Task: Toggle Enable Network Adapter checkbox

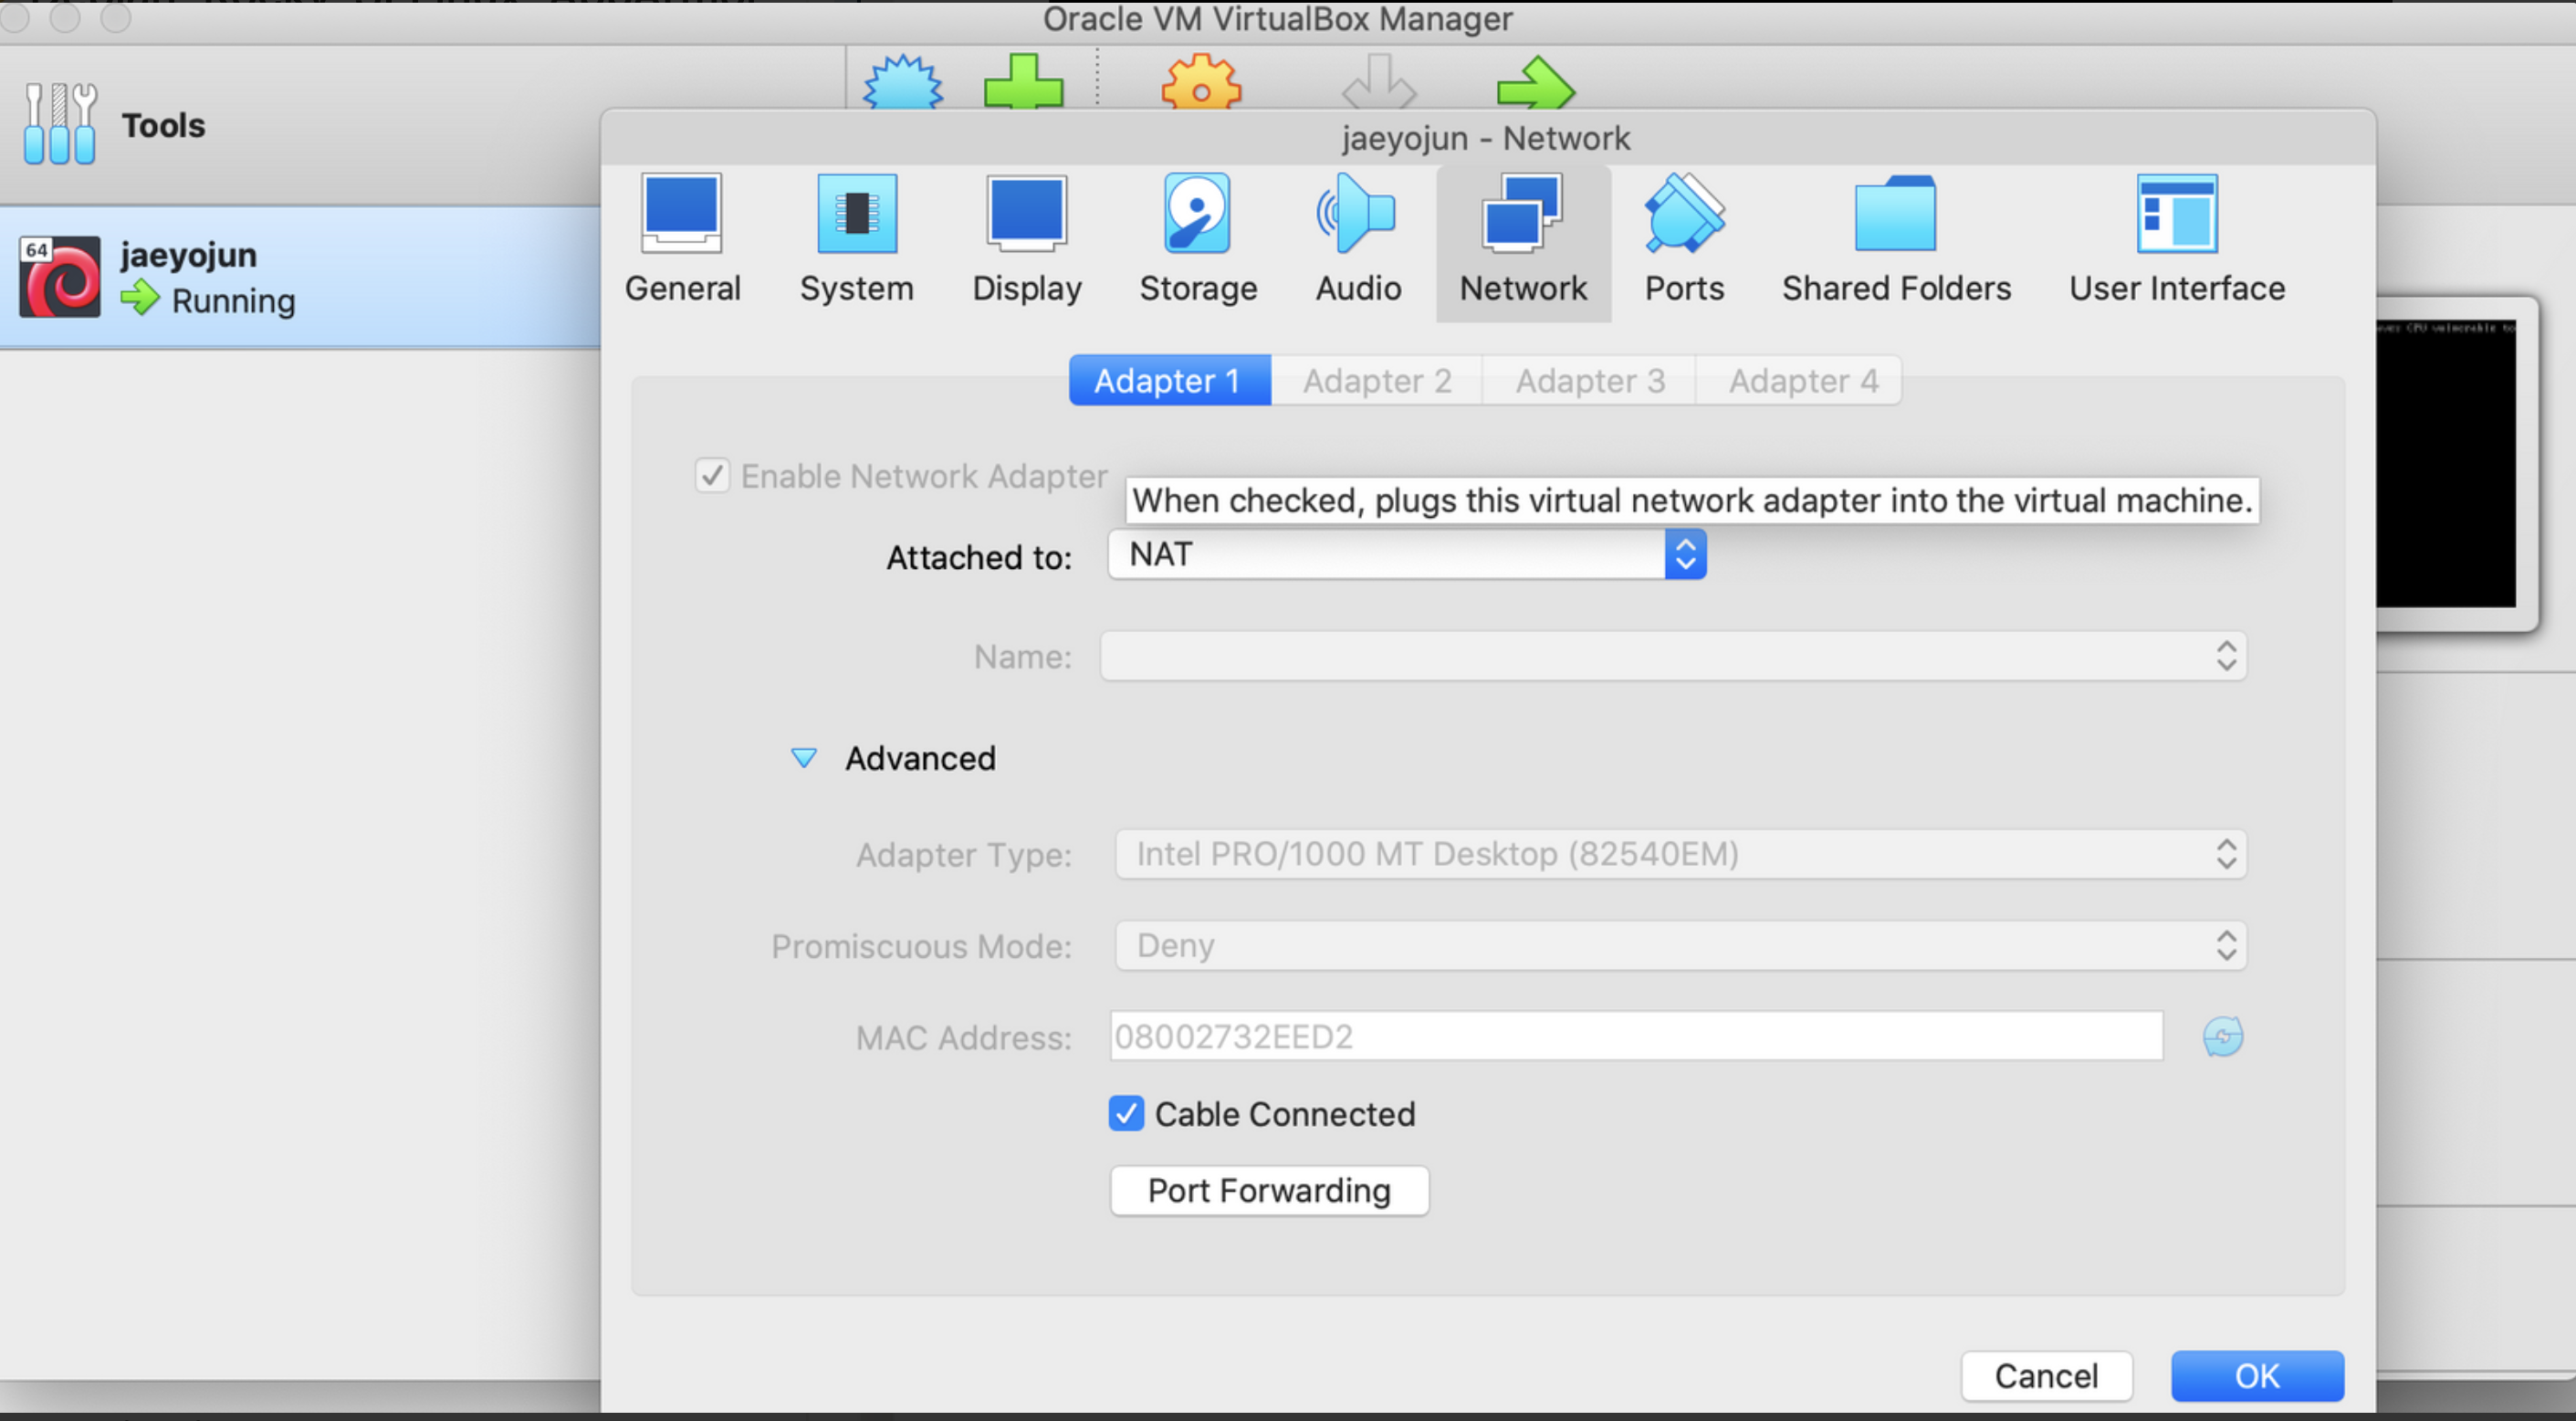Action: click(x=712, y=475)
